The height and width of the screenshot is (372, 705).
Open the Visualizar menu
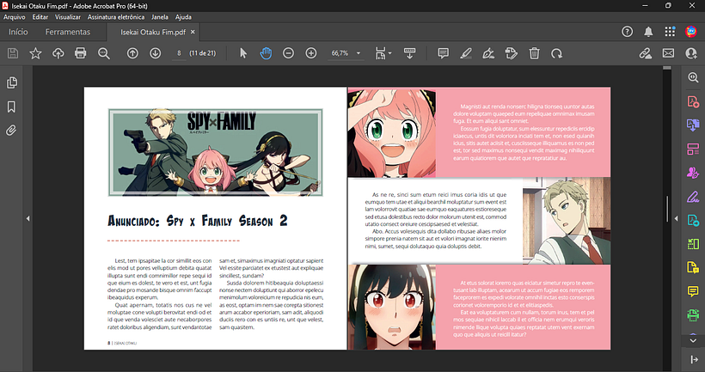(x=68, y=17)
